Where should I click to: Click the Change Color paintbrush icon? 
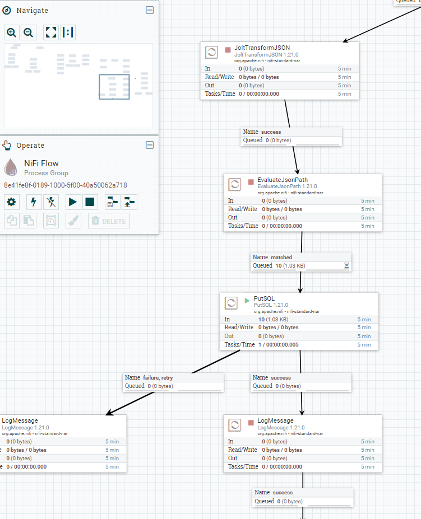[x=73, y=221]
